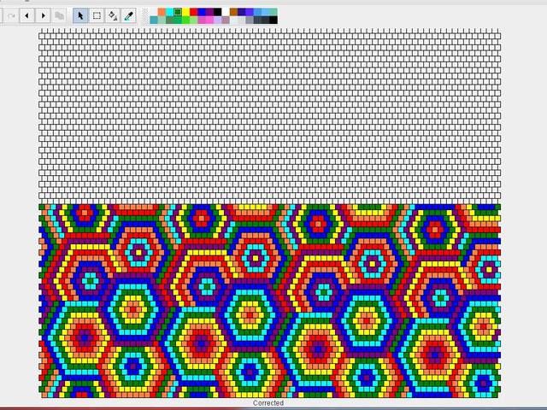
Task: Choose the dashed rectangle selection tool
Action: tap(97, 15)
